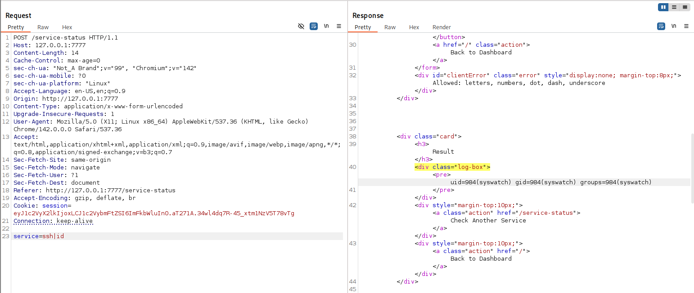694x293 pixels.
Task: Select the combined tabbed view layout icon
Action: [x=685, y=7]
